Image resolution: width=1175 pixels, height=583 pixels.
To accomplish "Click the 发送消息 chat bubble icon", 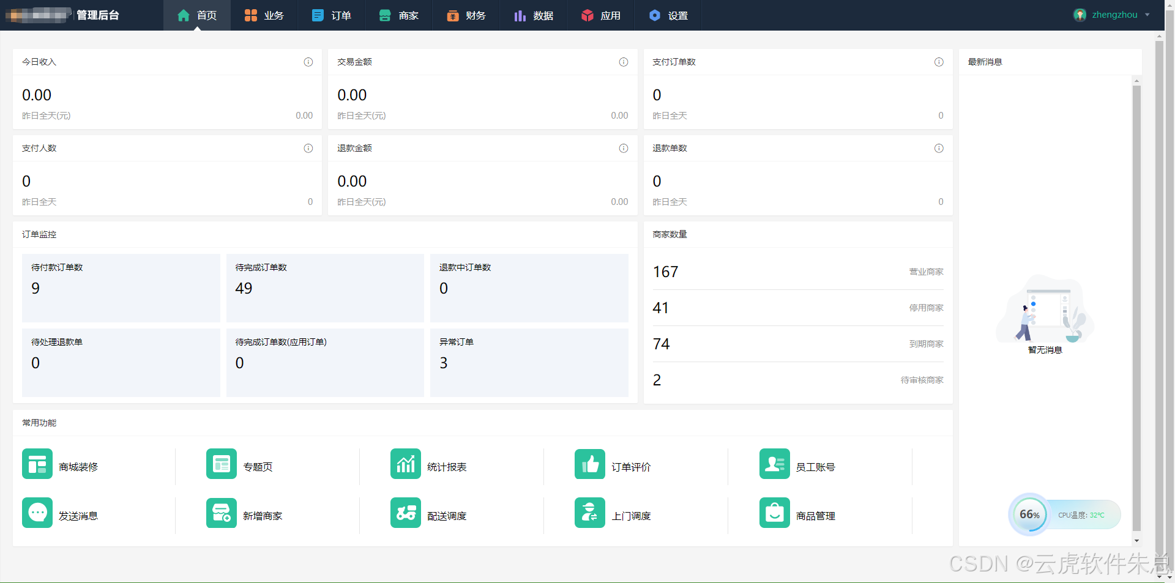I will [x=37, y=513].
